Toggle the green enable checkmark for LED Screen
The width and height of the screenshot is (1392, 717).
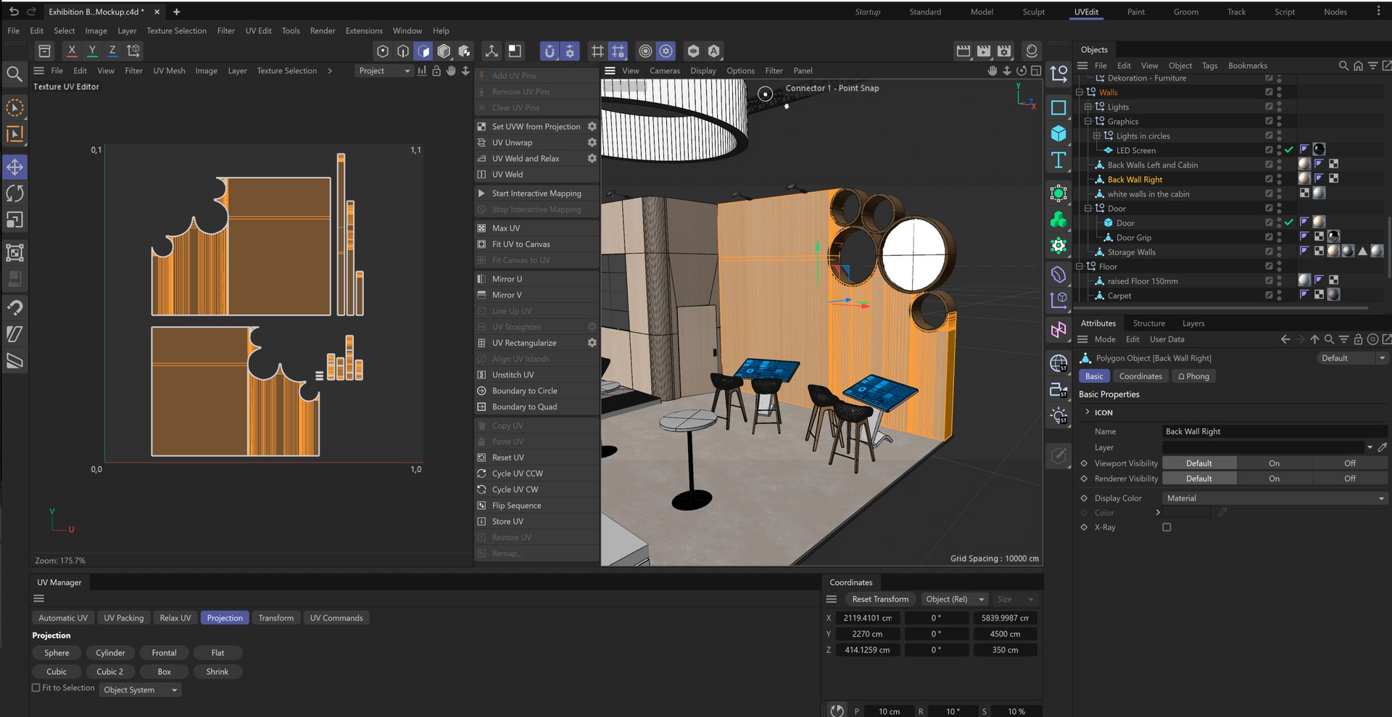click(1288, 150)
